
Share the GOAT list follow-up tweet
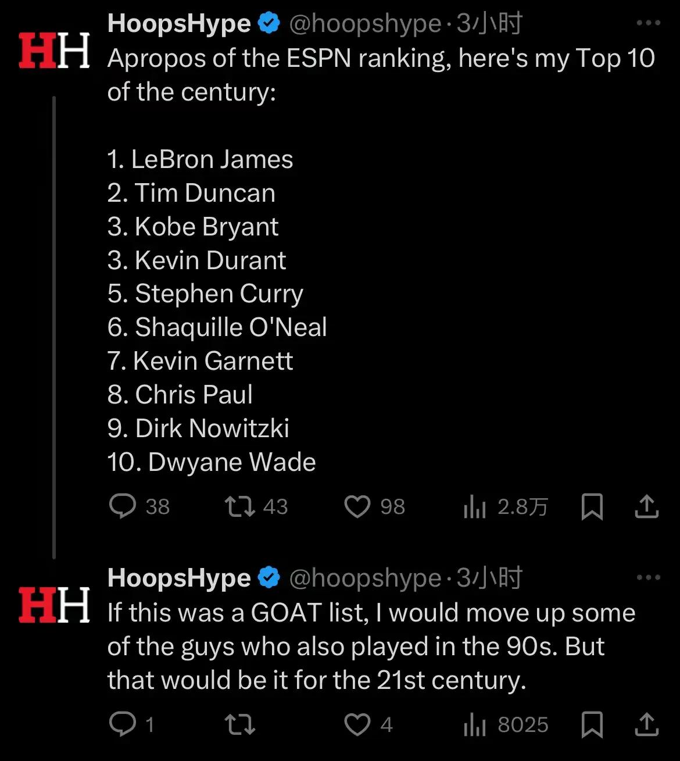point(646,724)
